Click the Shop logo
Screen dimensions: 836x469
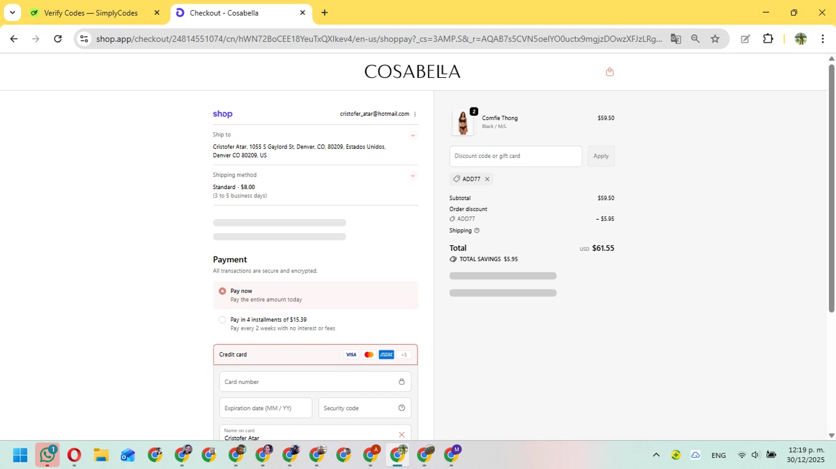pyautogui.click(x=222, y=114)
